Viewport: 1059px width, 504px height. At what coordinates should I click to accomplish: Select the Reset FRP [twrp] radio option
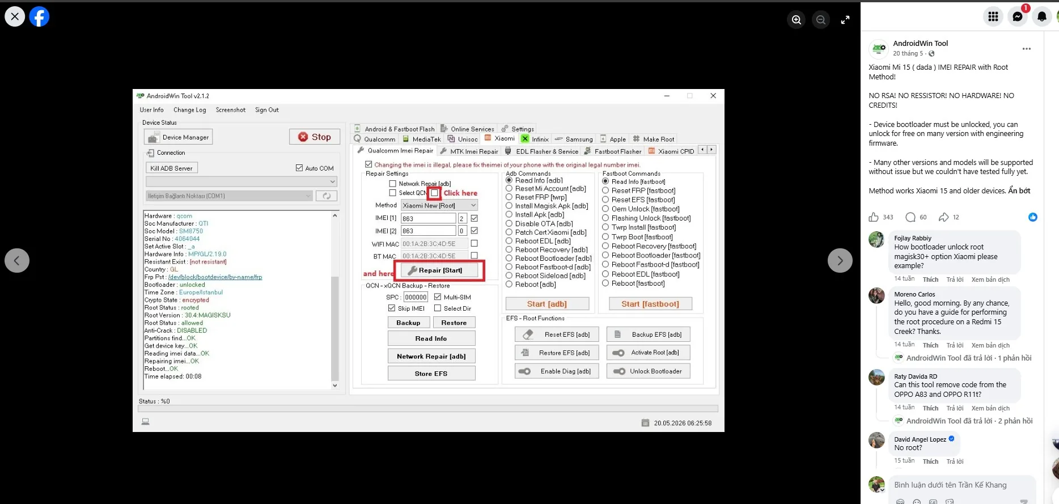tap(509, 197)
